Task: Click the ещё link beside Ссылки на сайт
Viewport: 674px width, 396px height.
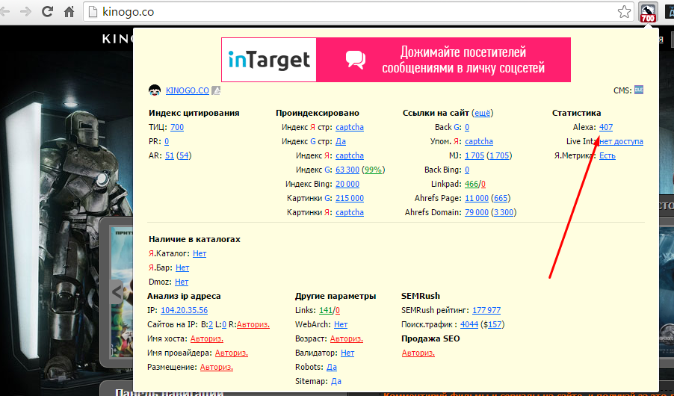Action: (482, 113)
